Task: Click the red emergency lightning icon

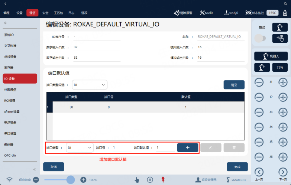Action: 163,179
